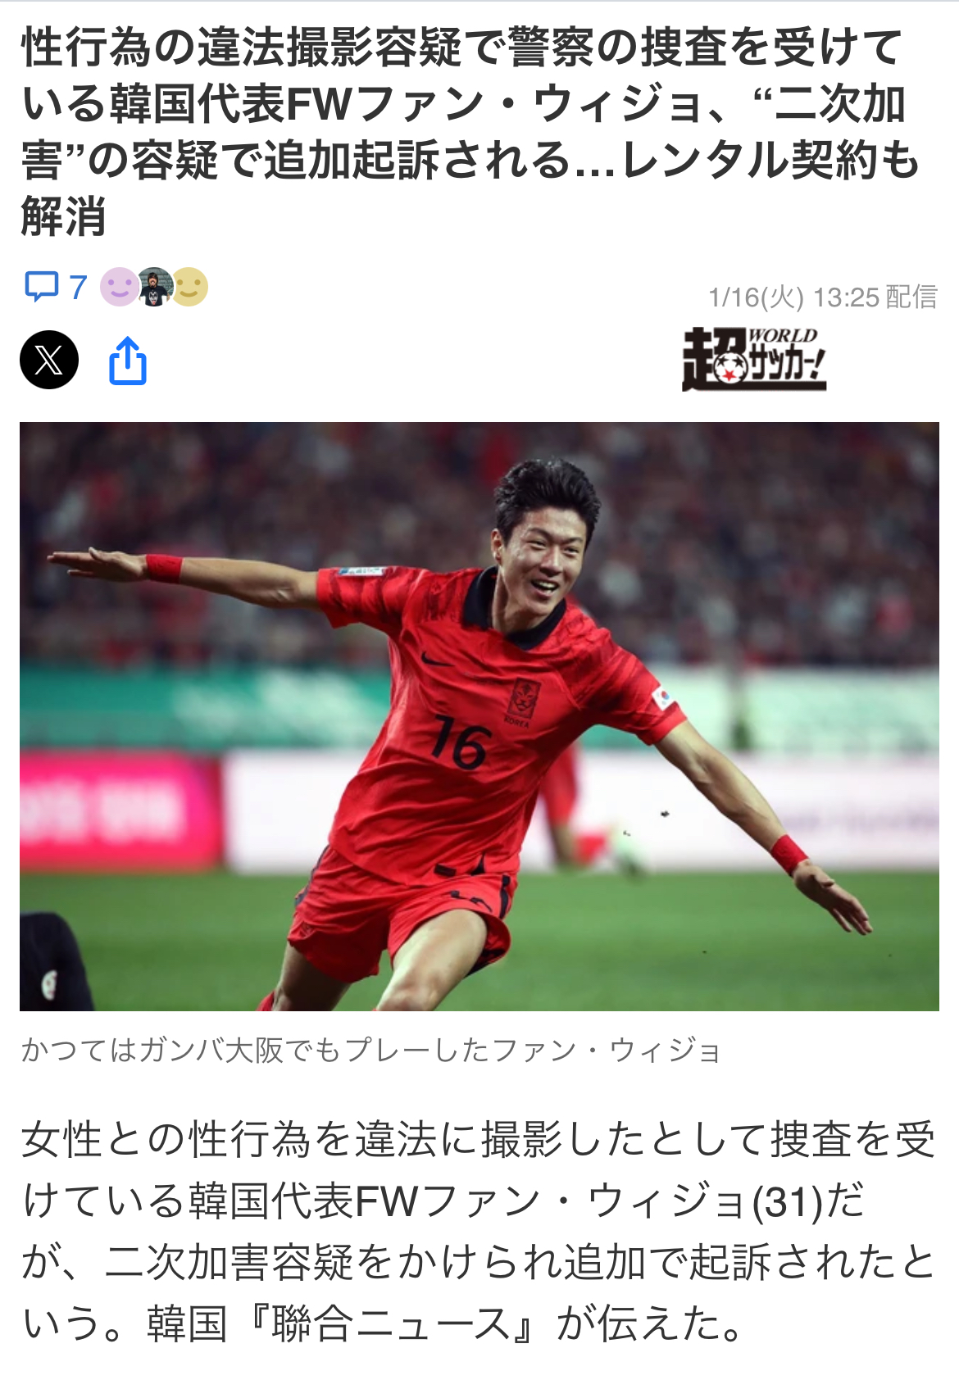Tap the Korean flag sleeve patch
Image resolution: width=959 pixels, height=1380 pixels.
pyautogui.click(x=663, y=698)
